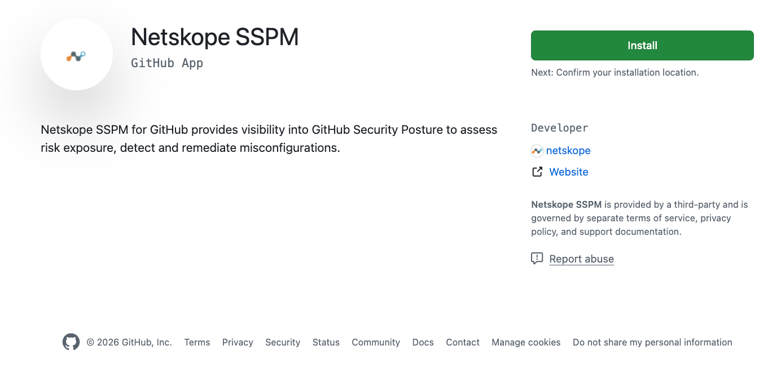Click the Netskope SSPM title heading
Image resolution: width=781 pixels, height=376 pixels.
[x=215, y=37]
